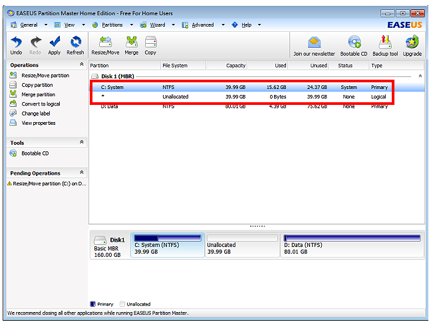The width and height of the screenshot is (435, 324).
Task: Click the Resize/Move partition link
Action: [45, 75]
